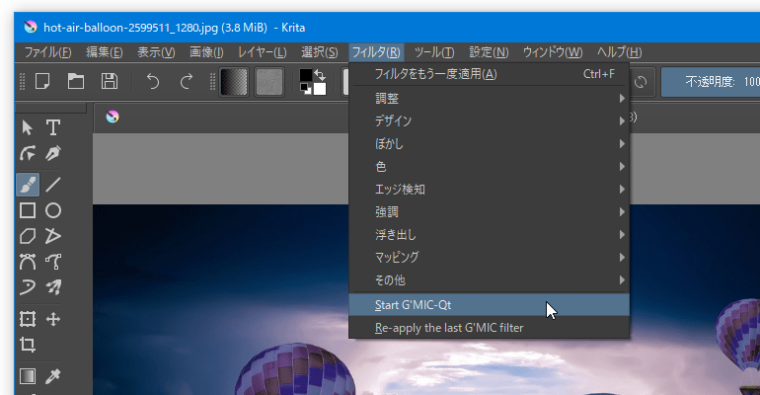Expand the その他 filter submenu
The image size is (760, 395).
click(x=489, y=280)
